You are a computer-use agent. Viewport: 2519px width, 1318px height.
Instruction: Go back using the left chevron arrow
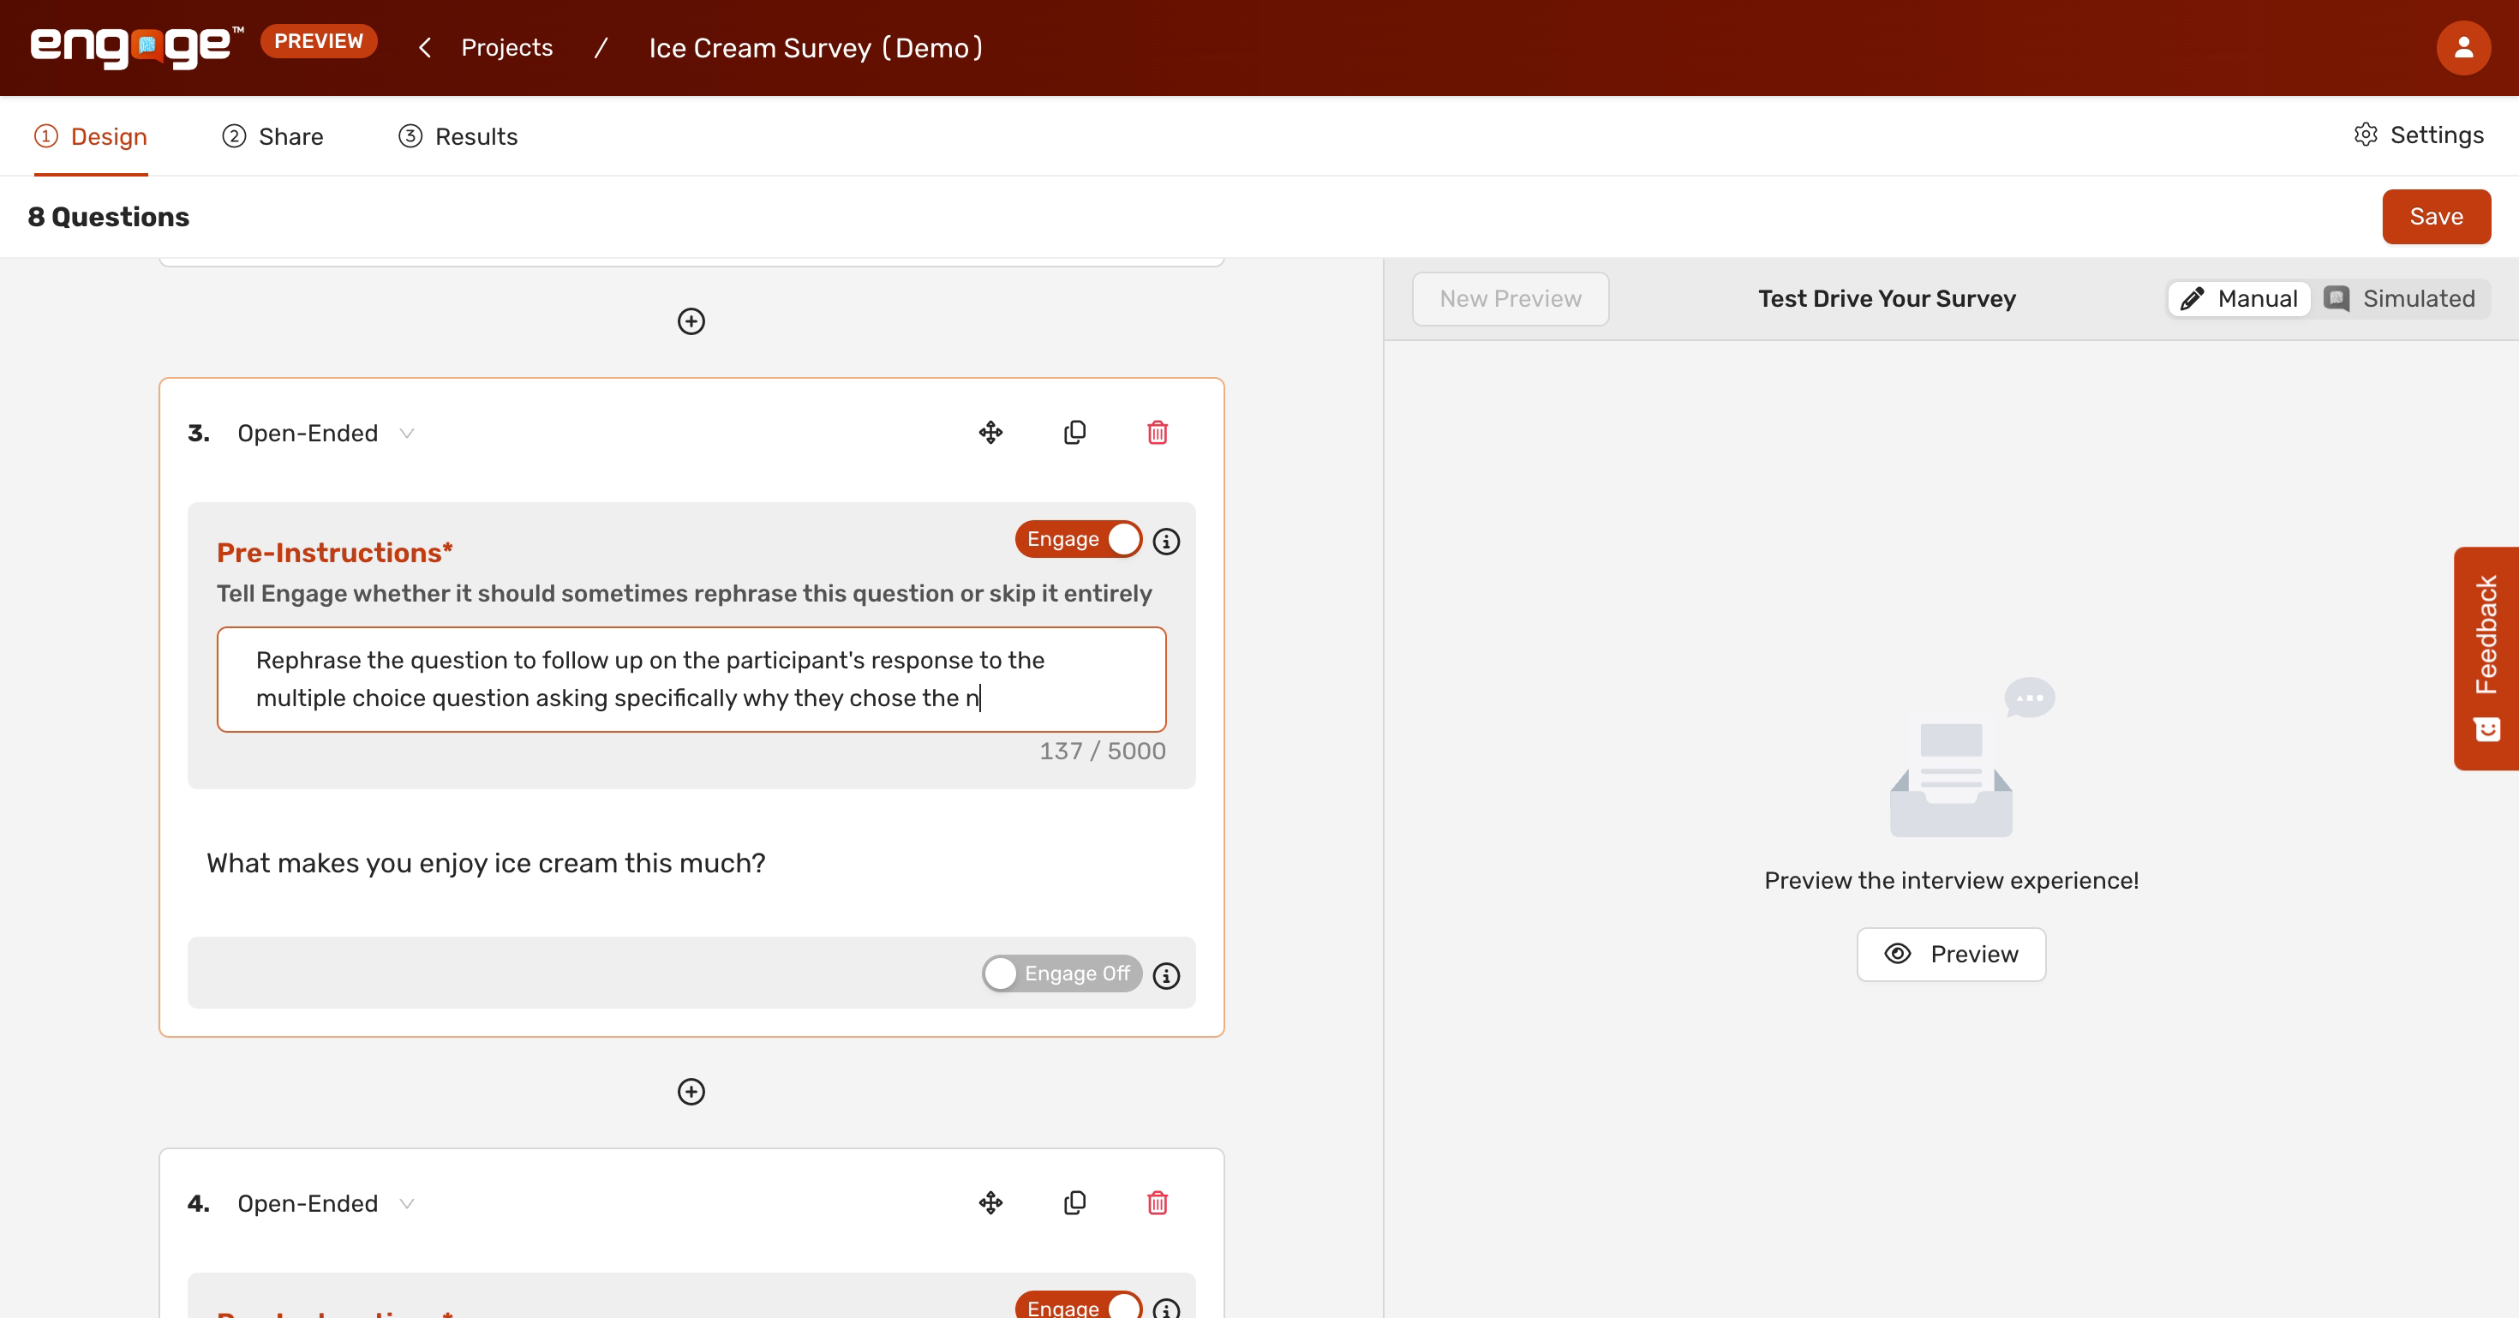click(x=424, y=47)
